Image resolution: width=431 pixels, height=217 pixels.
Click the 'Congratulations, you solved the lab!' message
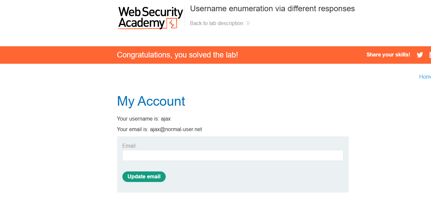tap(177, 55)
